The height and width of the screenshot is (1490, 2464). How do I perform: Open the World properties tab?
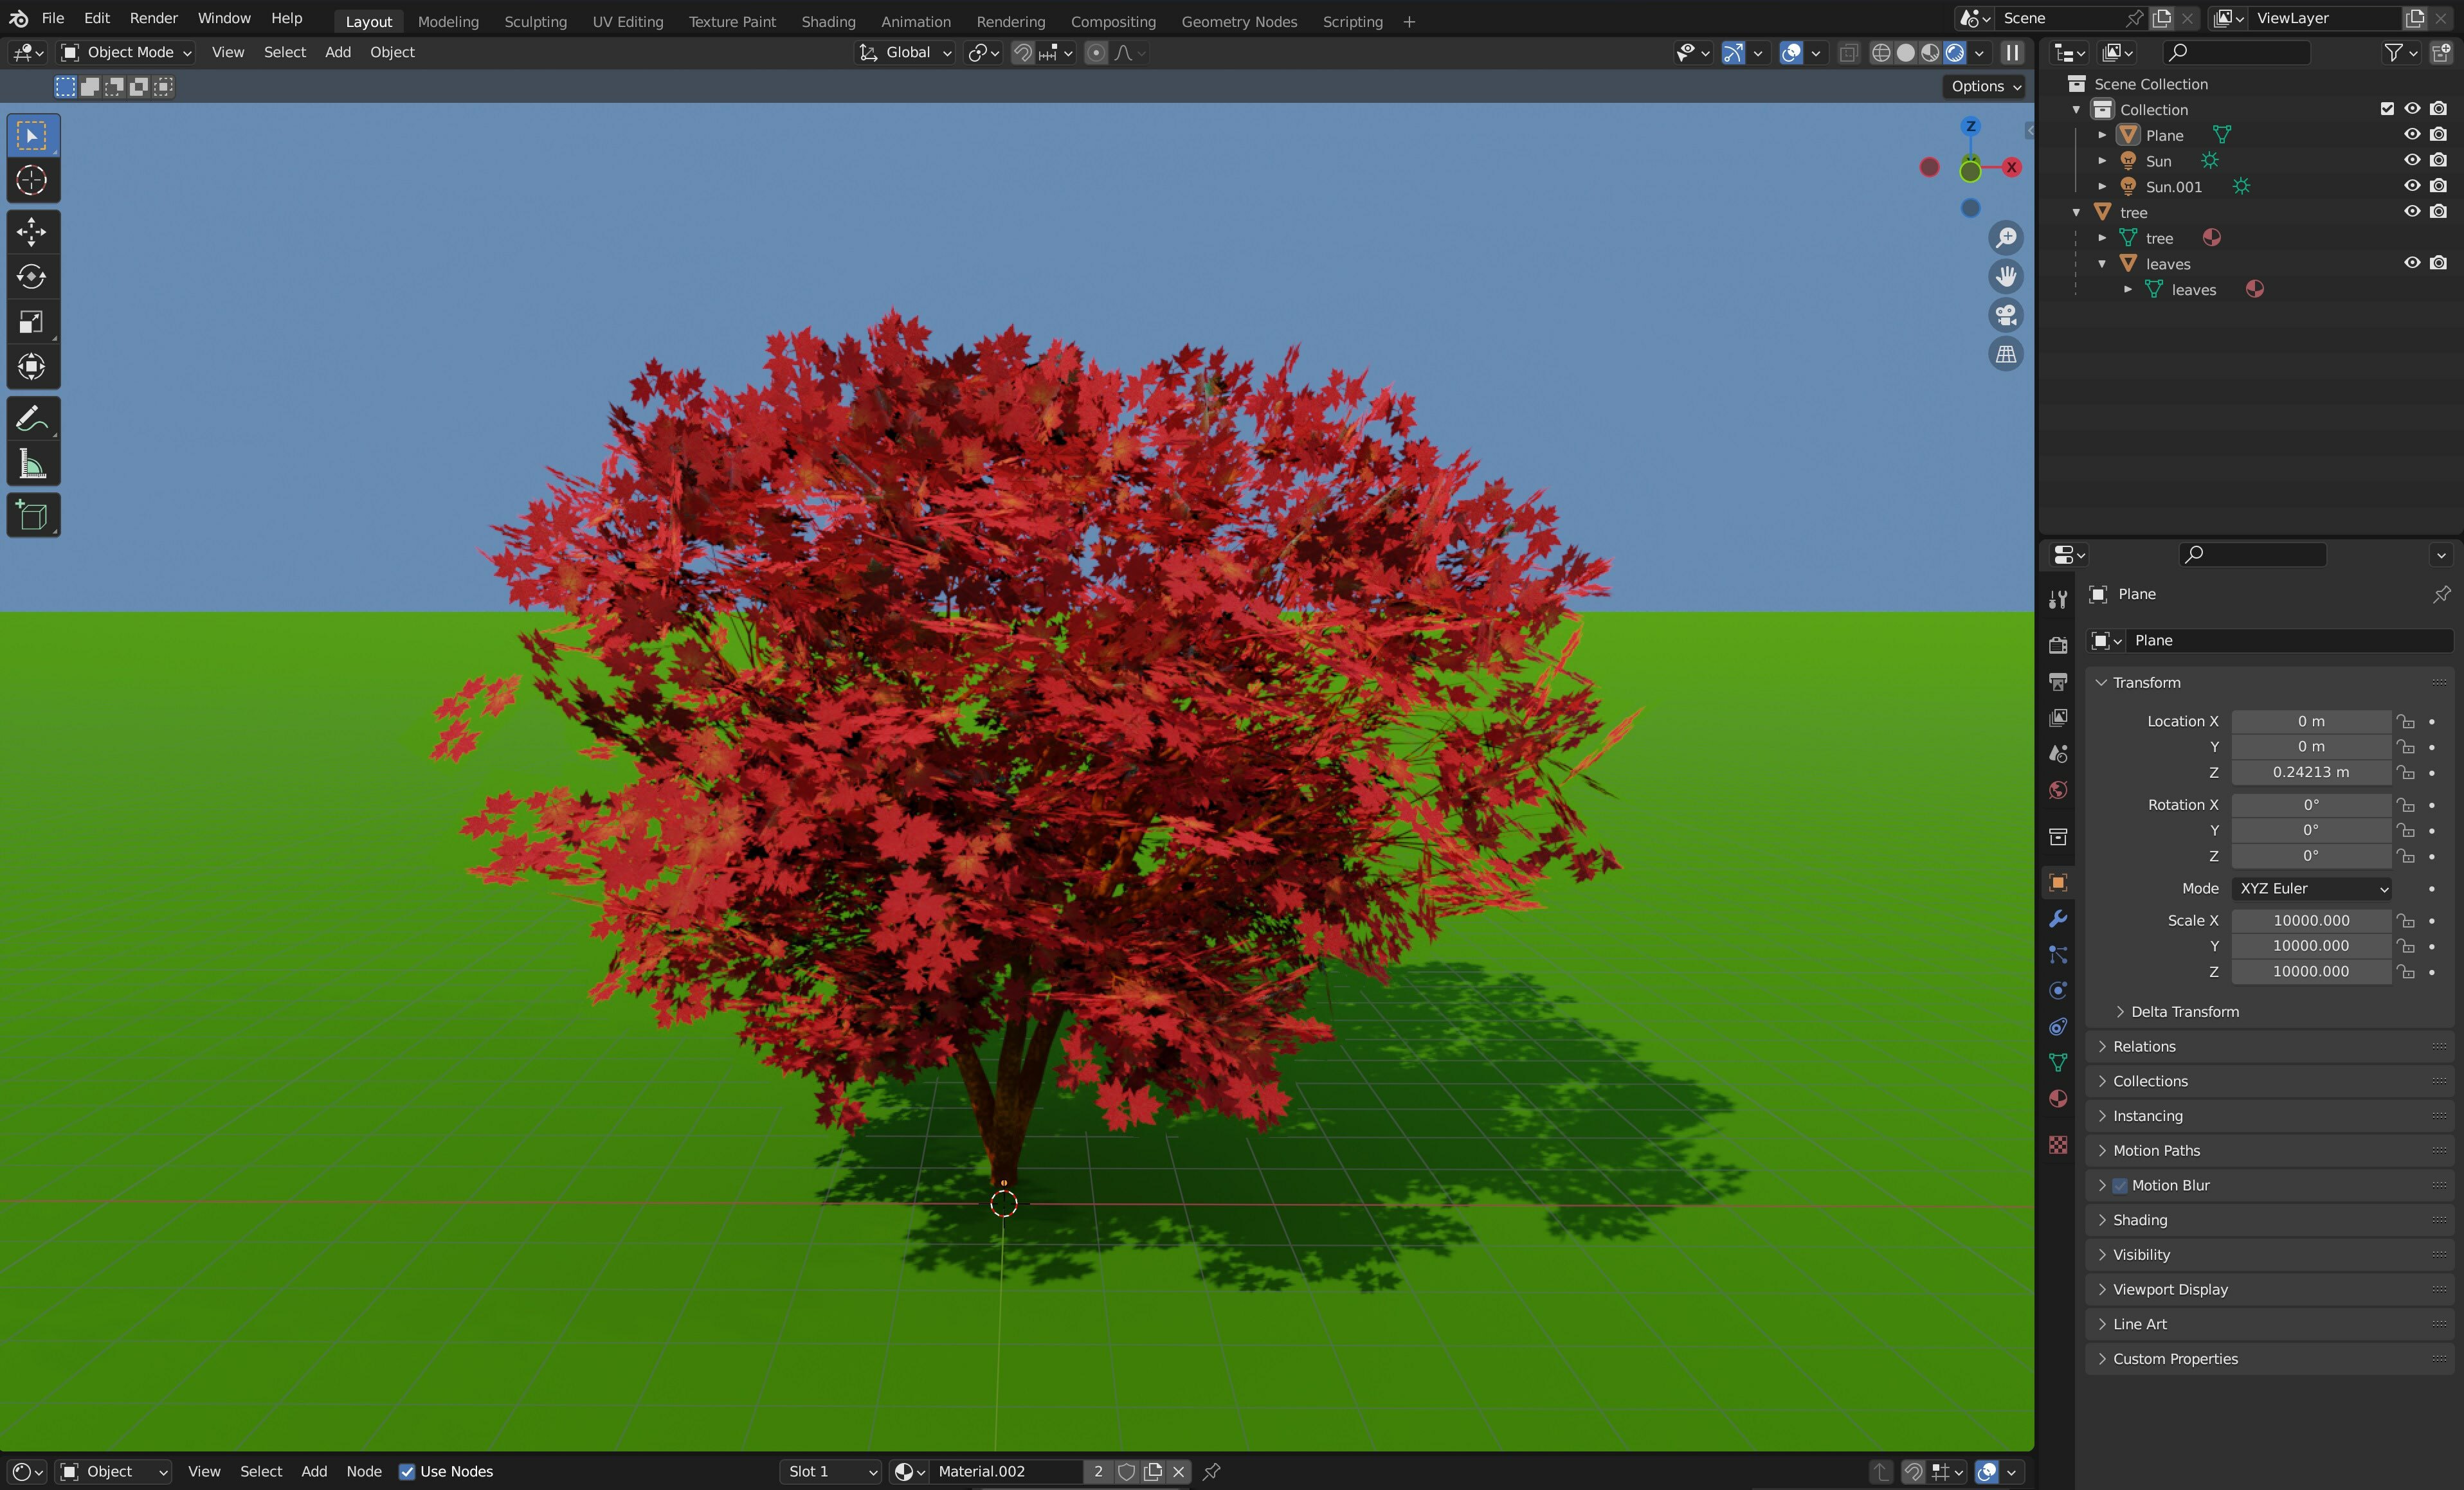tap(2058, 790)
